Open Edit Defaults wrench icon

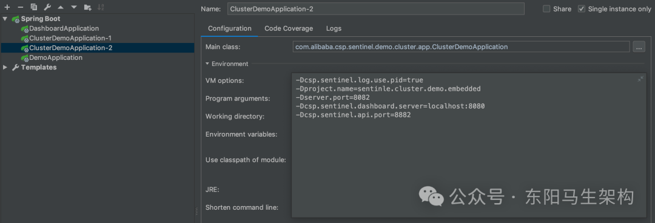[x=47, y=7]
